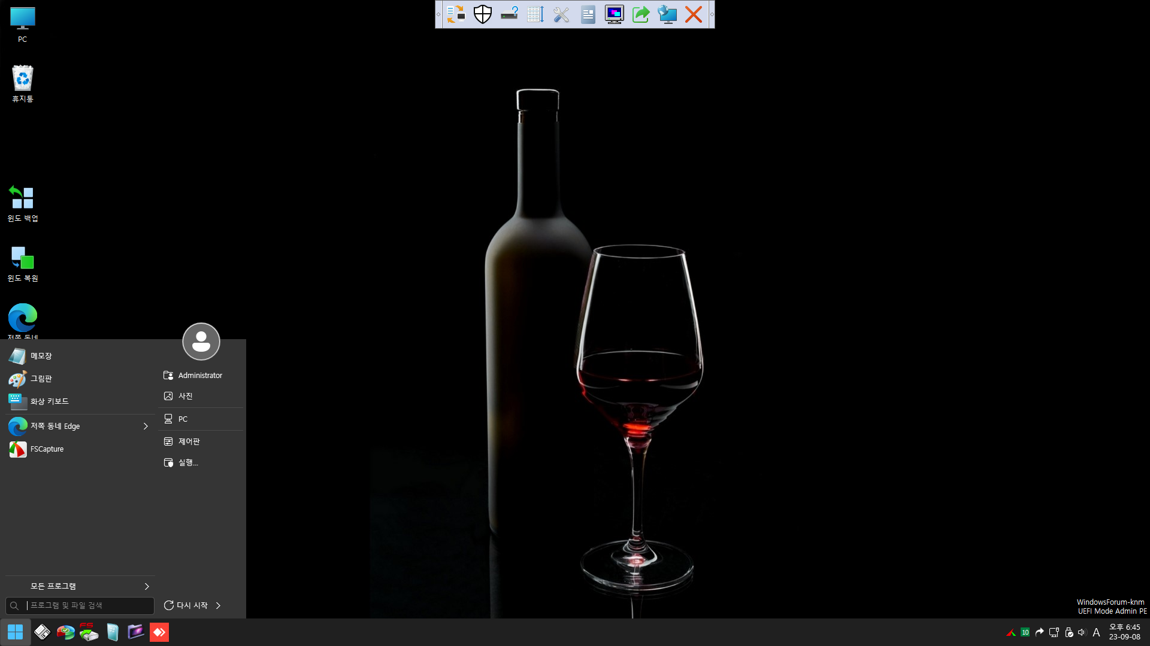Open the pie-chart partition tool taskbar icon
The height and width of the screenshot is (646, 1150).
[x=65, y=632]
